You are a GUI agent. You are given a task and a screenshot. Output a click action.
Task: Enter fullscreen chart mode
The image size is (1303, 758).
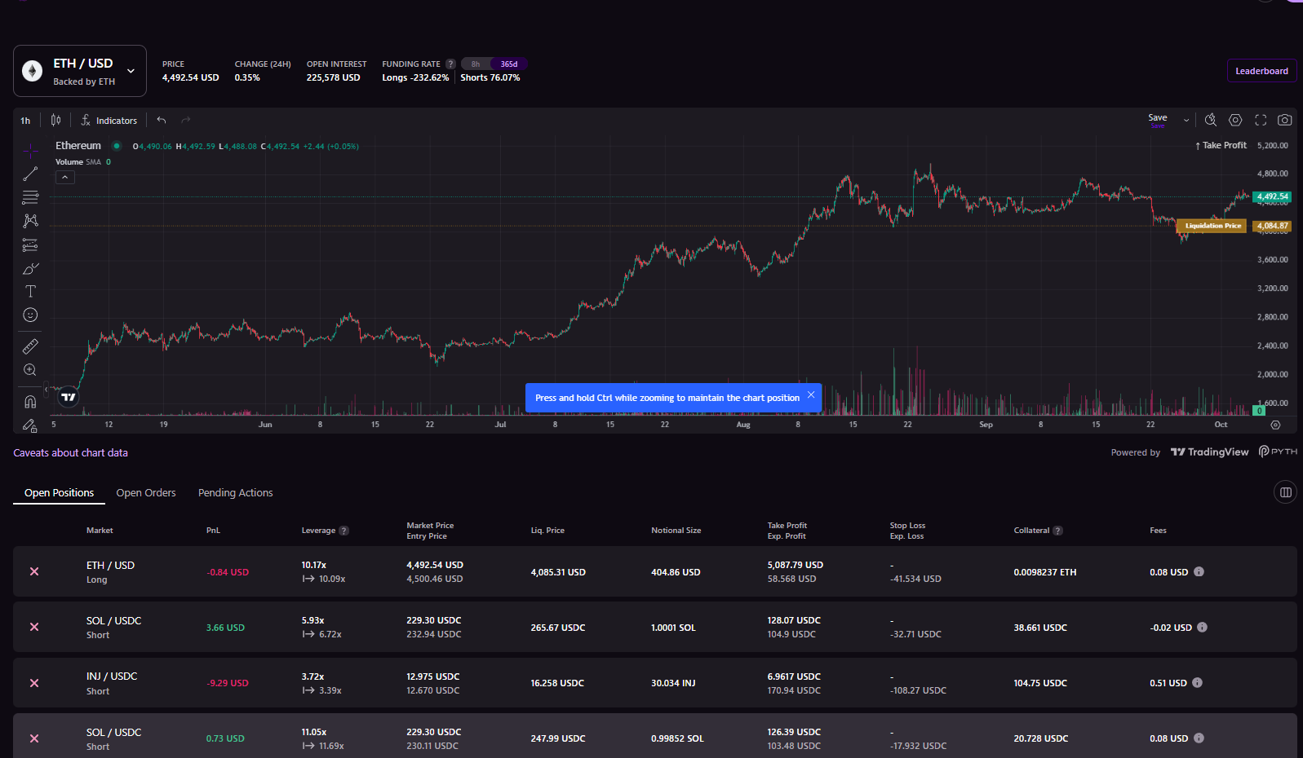point(1261,120)
